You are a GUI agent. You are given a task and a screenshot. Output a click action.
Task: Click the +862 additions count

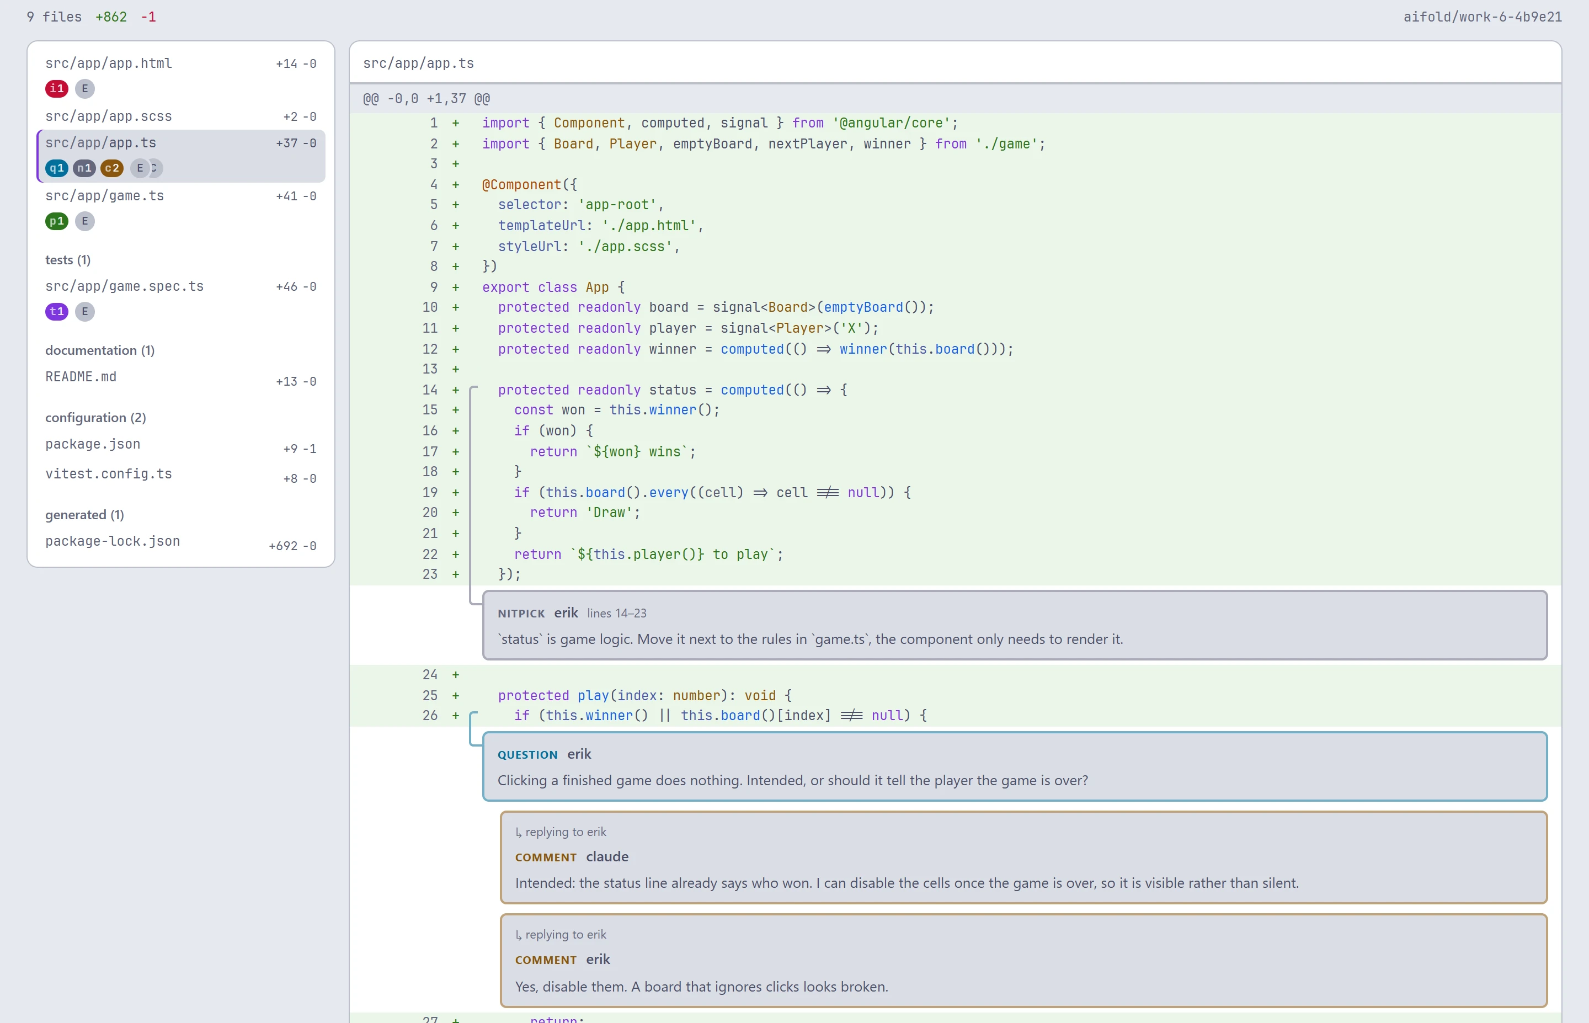tap(111, 17)
